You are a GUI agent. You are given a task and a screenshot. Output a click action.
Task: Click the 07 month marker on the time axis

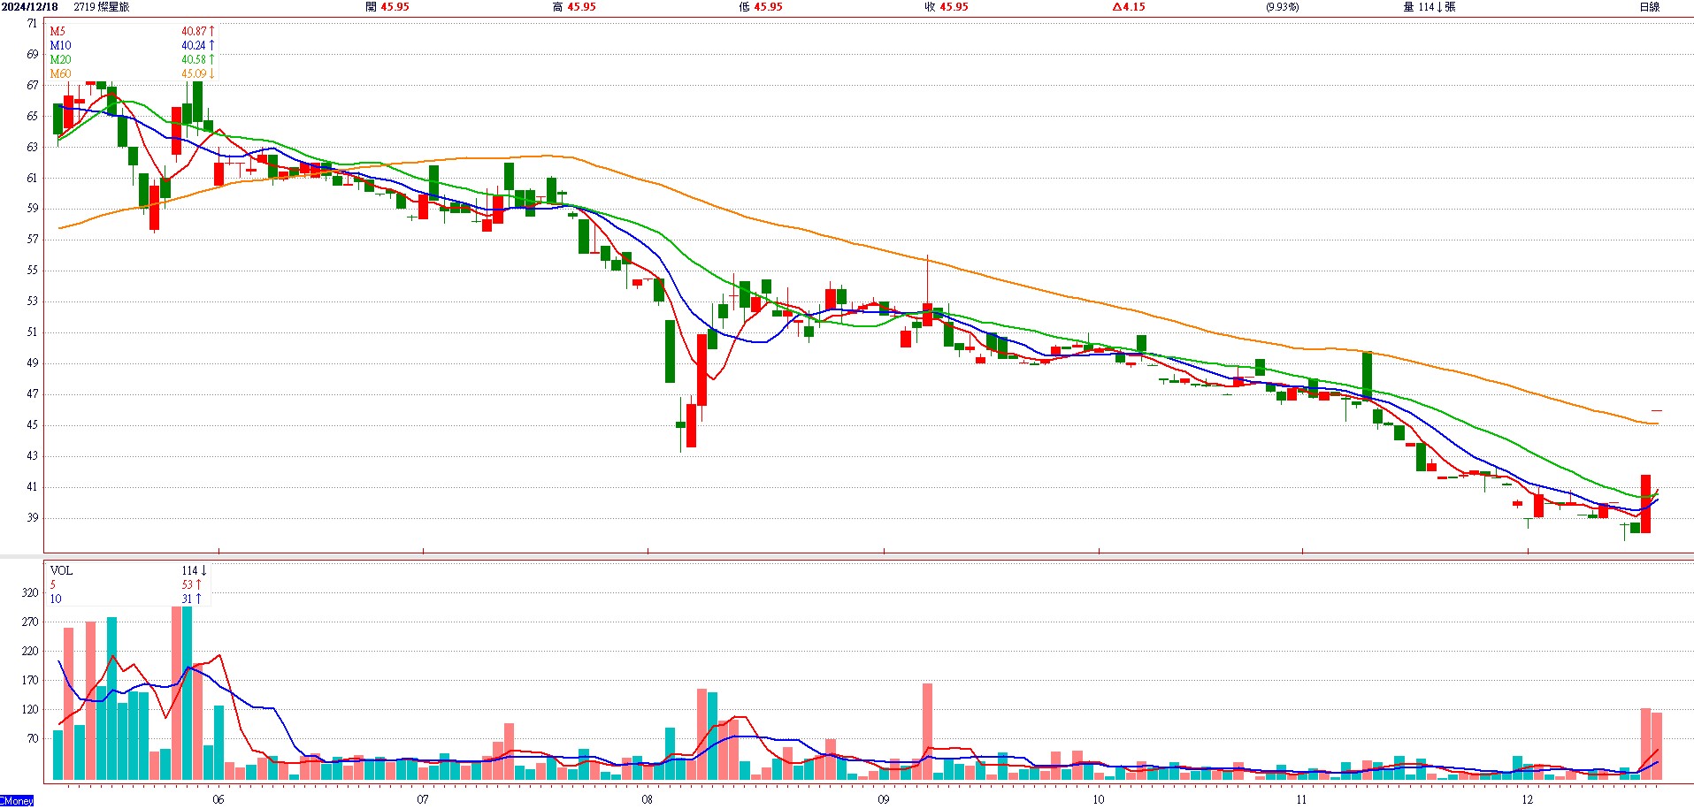423,799
